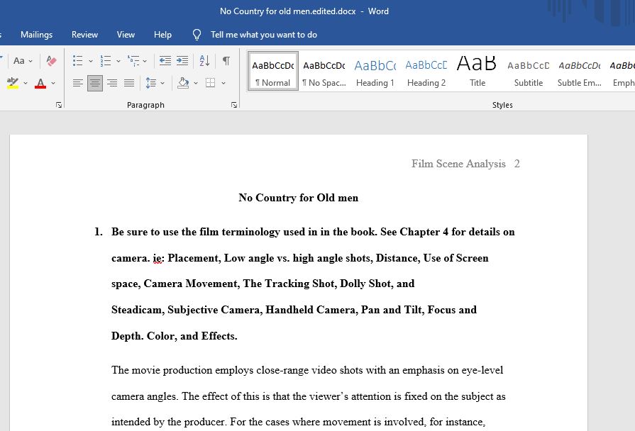Open the shading color dropdown arrow

(x=196, y=84)
